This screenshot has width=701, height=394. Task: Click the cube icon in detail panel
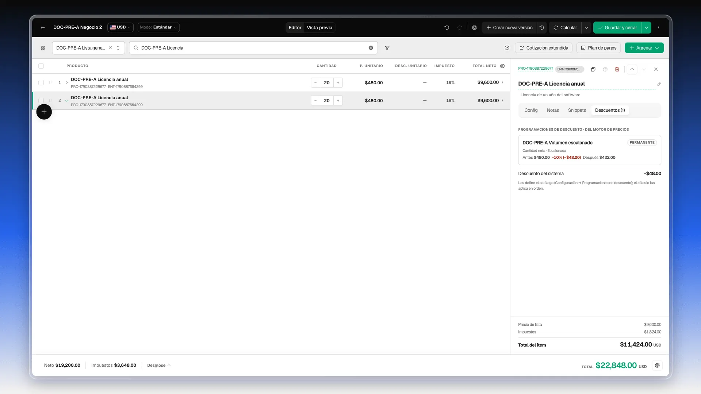605,69
